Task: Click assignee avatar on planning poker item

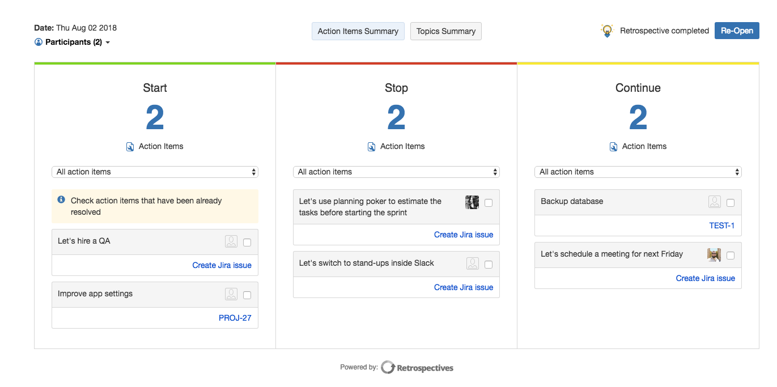Action: pos(472,202)
